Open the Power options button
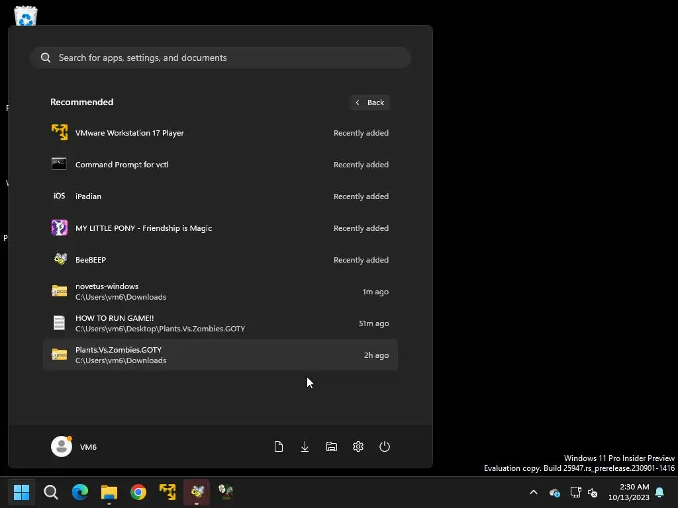 click(x=385, y=446)
